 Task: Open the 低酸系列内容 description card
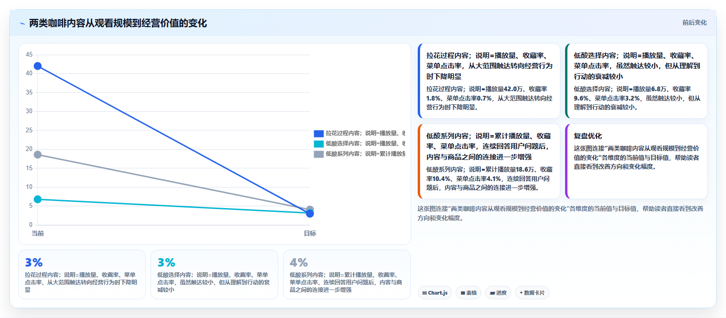[489, 161]
